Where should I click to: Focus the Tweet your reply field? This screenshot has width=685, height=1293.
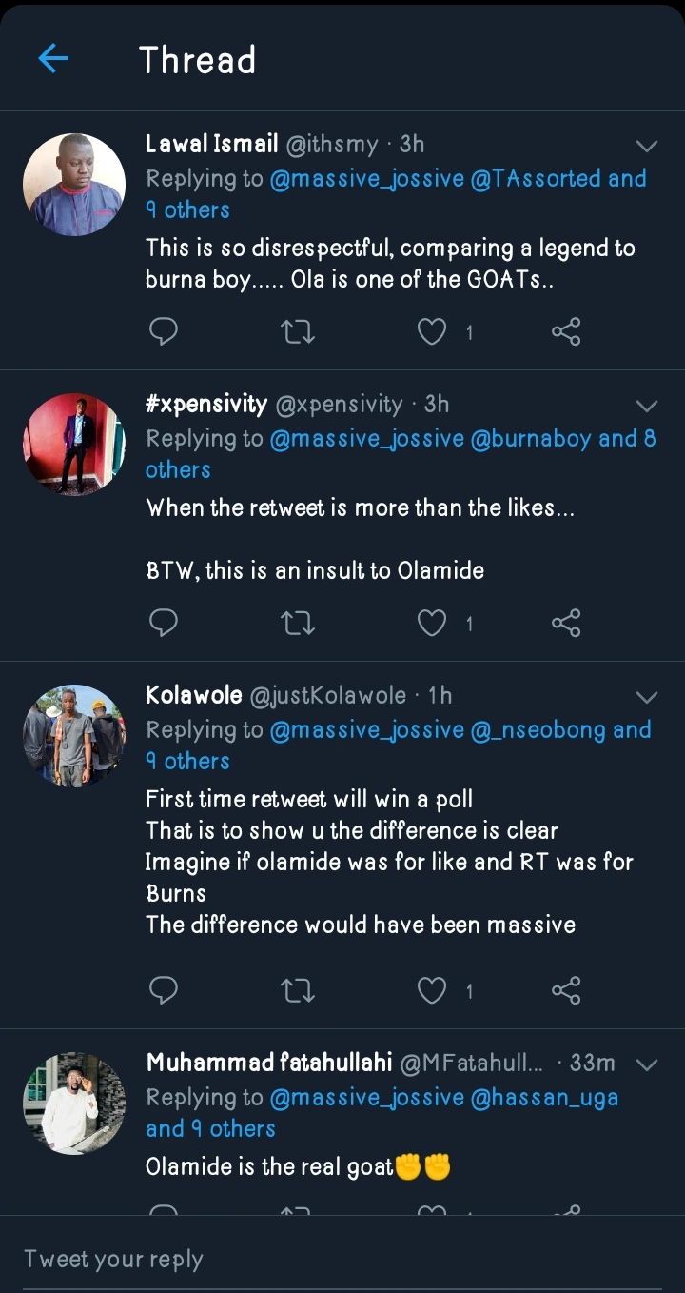(x=342, y=1259)
